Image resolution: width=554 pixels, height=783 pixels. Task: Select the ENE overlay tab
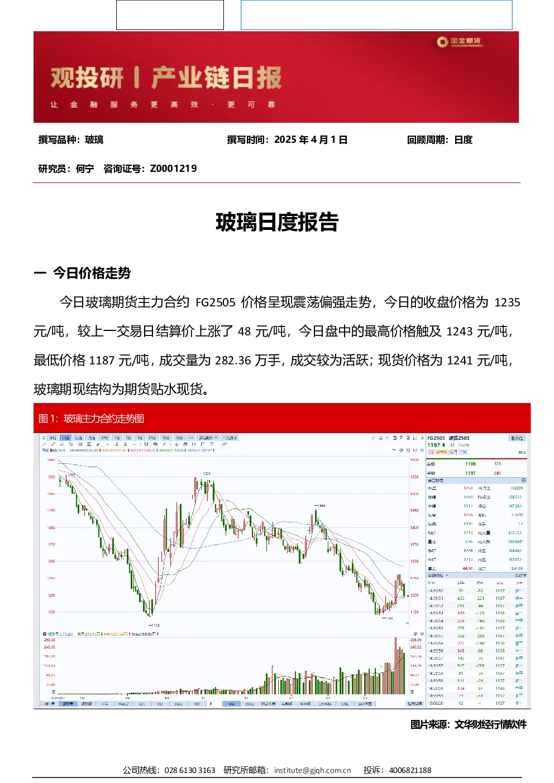[x=345, y=704]
